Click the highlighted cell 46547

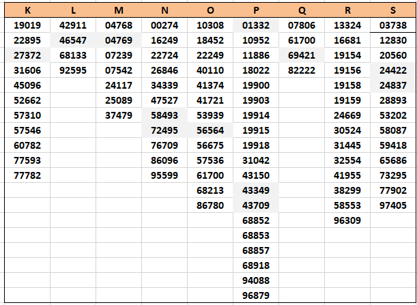tap(73, 40)
